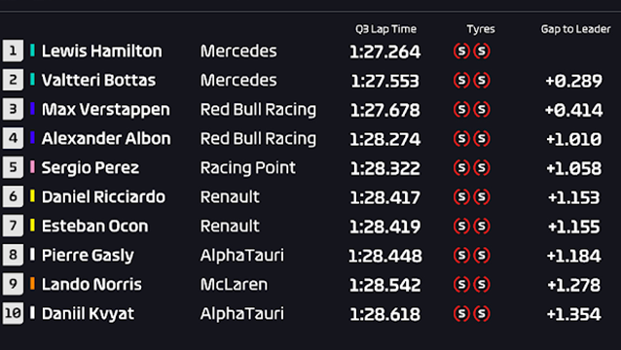Screen dimensions: 621x350
Task: Click Sergio Perez's second soft tyre icon
Action: (x=482, y=167)
